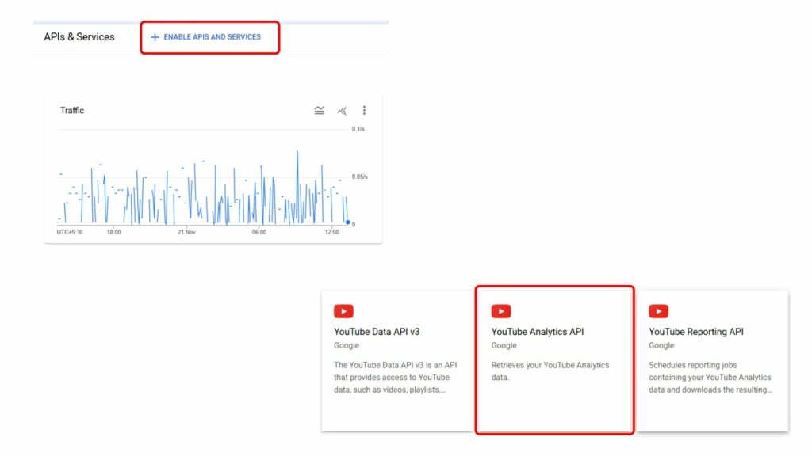The height and width of the screenshot is (456, 812).
Task: Open the YouTube Data API v3 page
Action: [377, 332]
